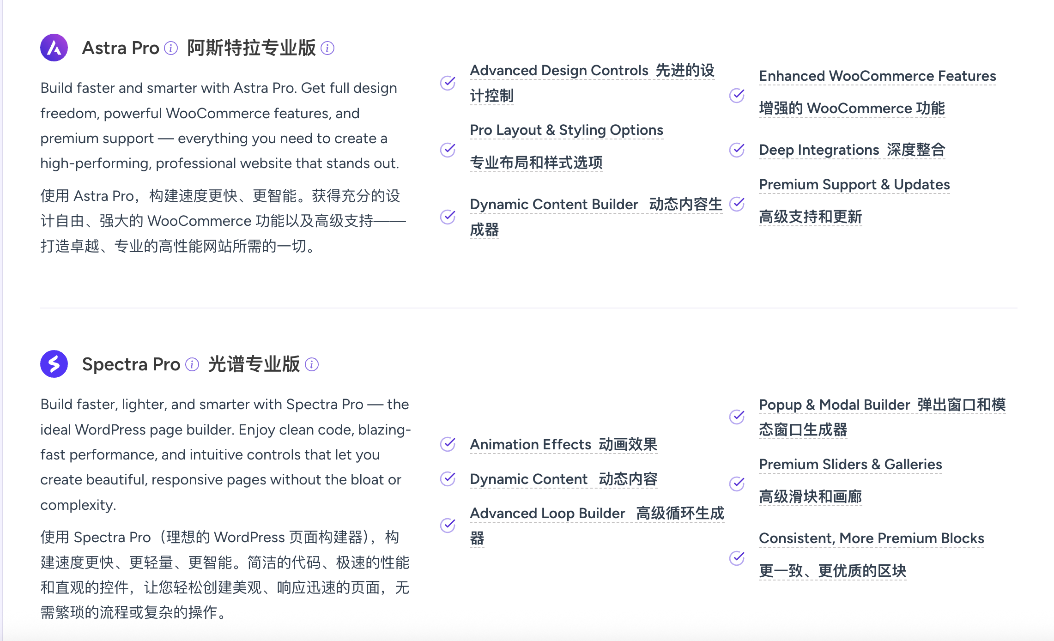This screenshot has width=1054, height=641.
Task: Click the Spectra Pro heading
Action: pos(131,364)
